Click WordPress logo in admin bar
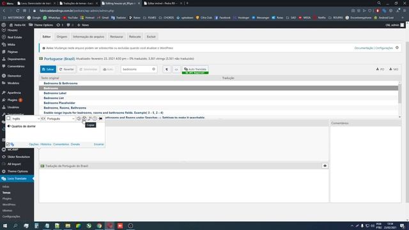 [x=4, y=25]
